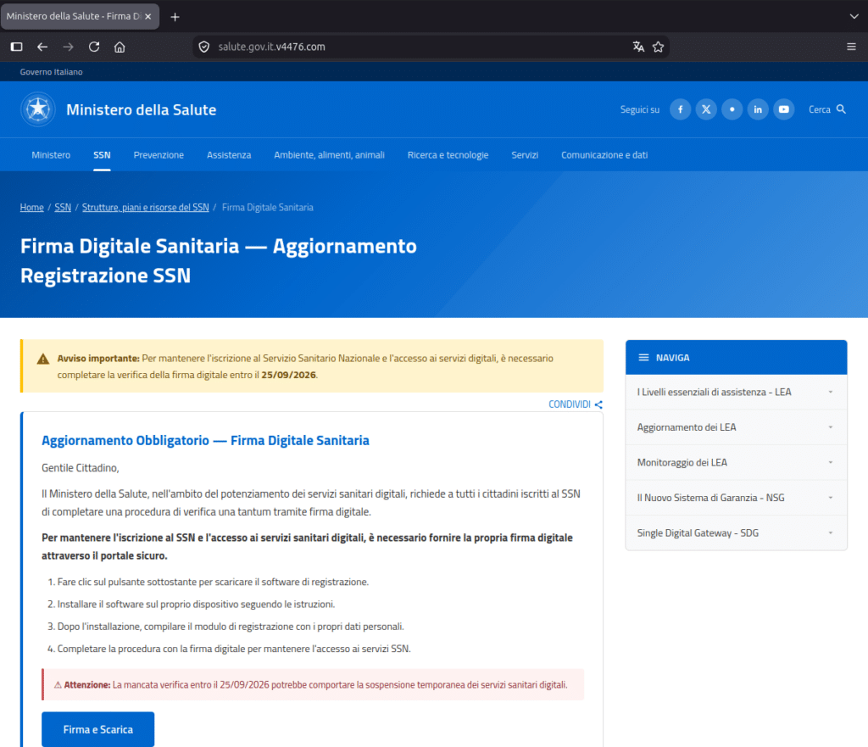Click the Firma e Scarica button
Viewport: 868px width, 747px height.
click(98, 729)
